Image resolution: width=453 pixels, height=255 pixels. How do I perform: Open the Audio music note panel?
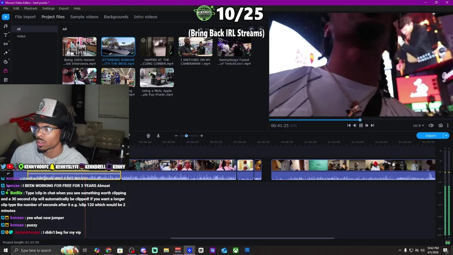pyautogui.click(x=6, y=26)
